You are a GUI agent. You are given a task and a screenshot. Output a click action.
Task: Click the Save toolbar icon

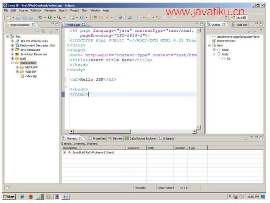point(18,17)
